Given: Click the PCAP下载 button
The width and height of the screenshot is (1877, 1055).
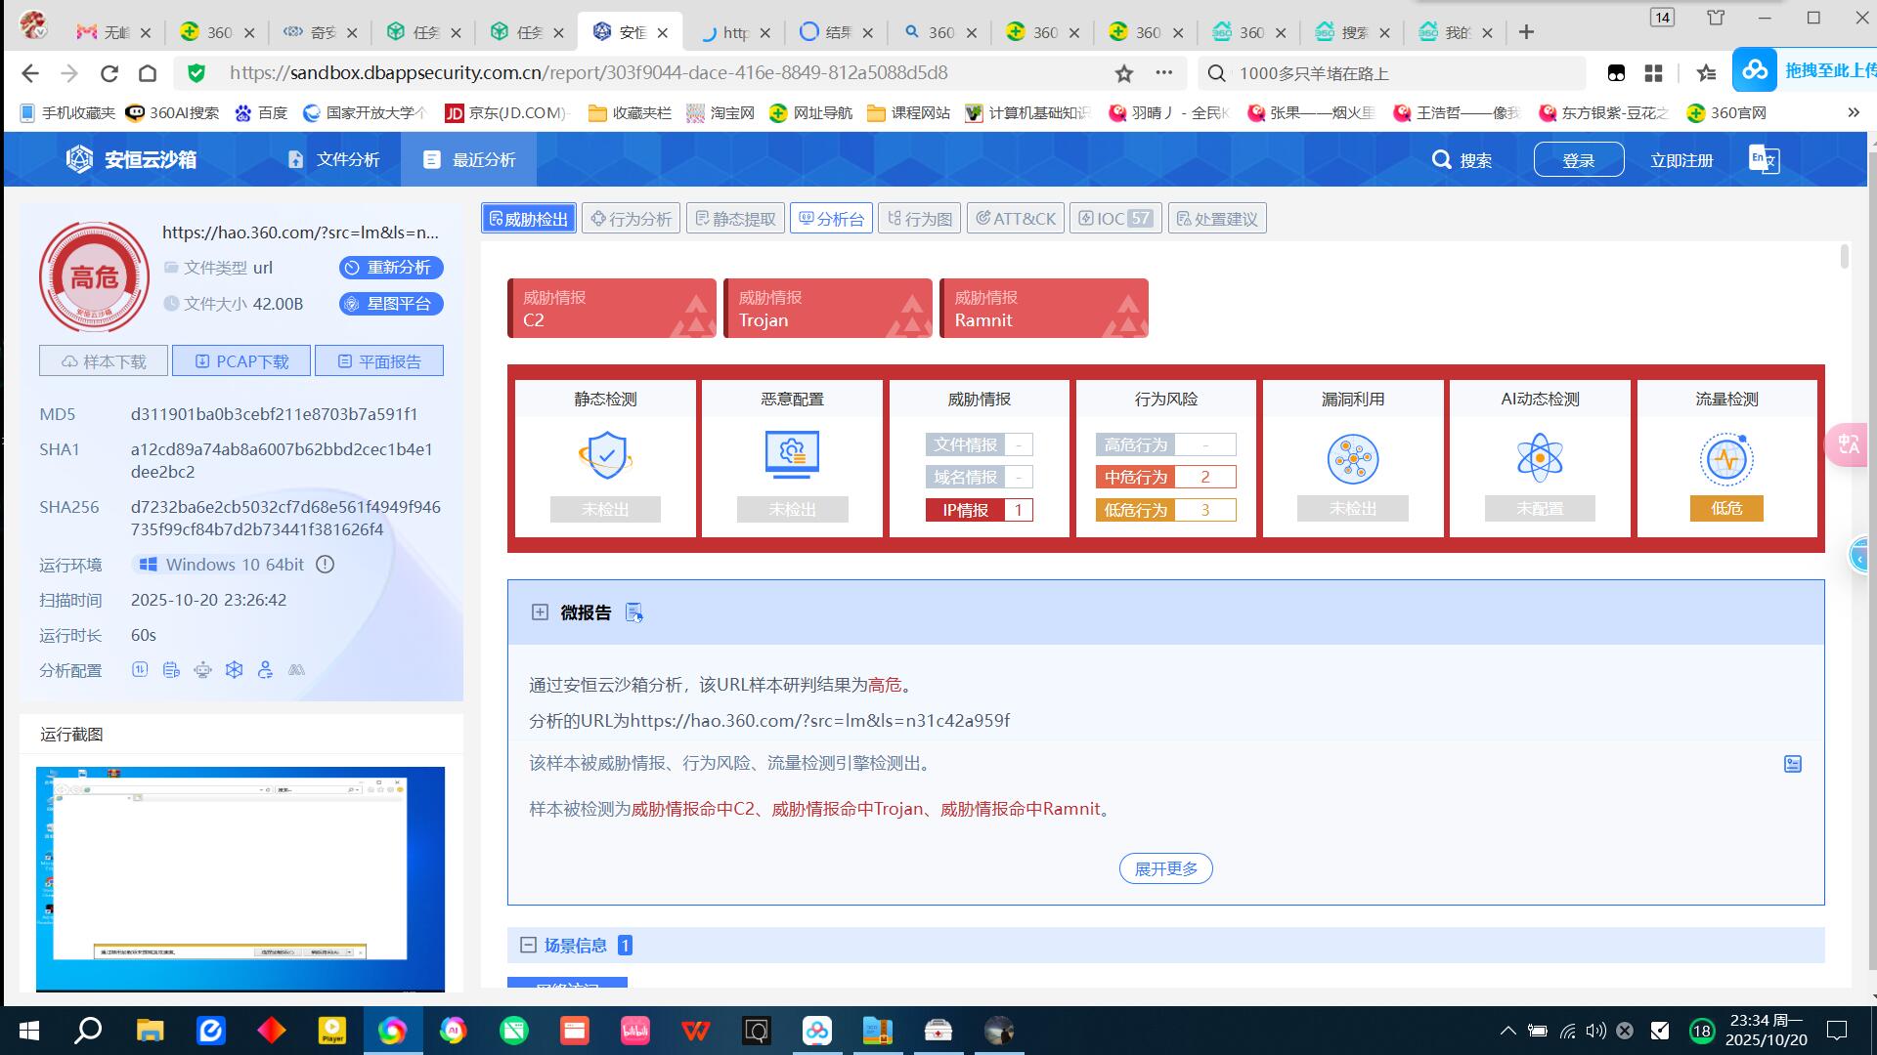Looking at the screenshot, I should coord(241,361).
